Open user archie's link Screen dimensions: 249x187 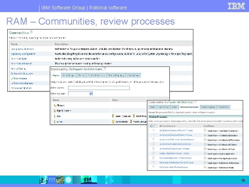click(x=59, y=122)
